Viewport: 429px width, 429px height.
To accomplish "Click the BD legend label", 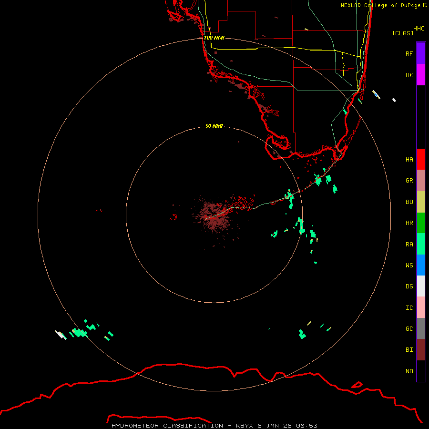I will pos(409,202).
